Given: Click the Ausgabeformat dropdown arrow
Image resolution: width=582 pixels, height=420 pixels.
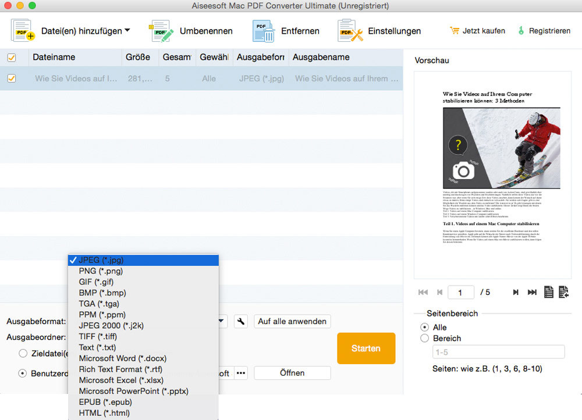Looking at the screenshot, I should (221, 321).
